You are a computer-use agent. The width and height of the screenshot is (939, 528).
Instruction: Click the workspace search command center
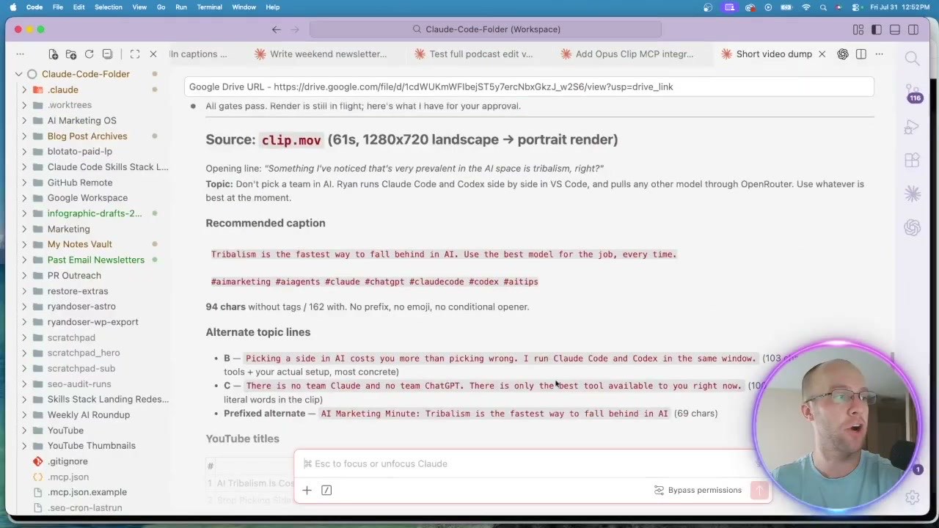point(486,29)
